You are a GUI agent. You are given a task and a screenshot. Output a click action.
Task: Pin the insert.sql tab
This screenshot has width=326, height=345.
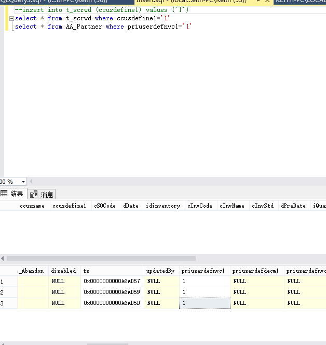click(259, 1)
